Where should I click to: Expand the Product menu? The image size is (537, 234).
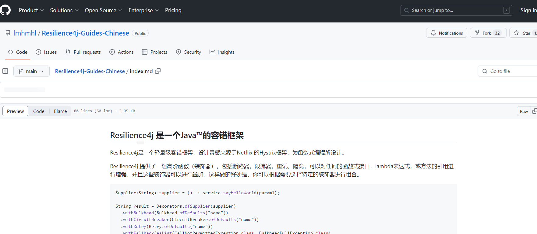click(x=31, y=10)
